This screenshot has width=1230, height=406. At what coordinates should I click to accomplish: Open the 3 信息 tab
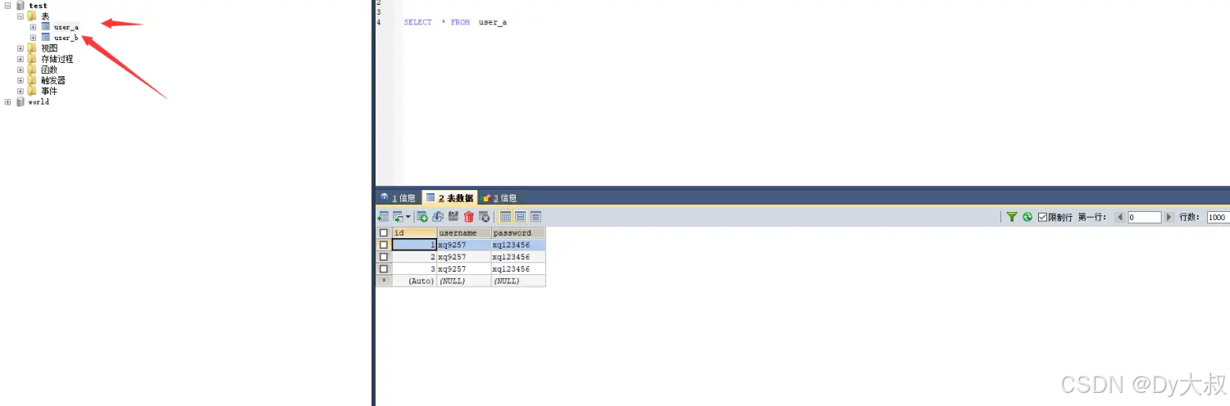pos(499,197)
